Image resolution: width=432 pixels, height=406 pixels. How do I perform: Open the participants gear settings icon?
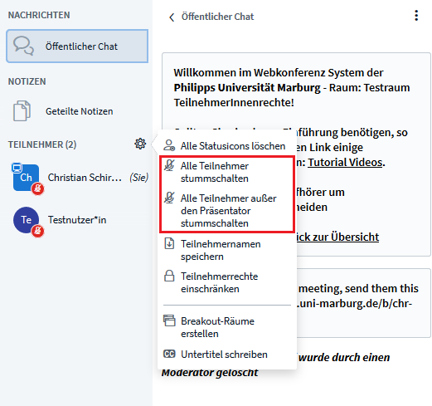tap(140, 144)
